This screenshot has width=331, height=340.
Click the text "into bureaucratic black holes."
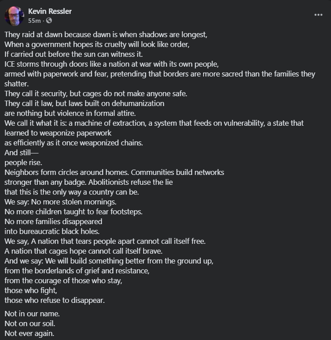coord(52,231)
